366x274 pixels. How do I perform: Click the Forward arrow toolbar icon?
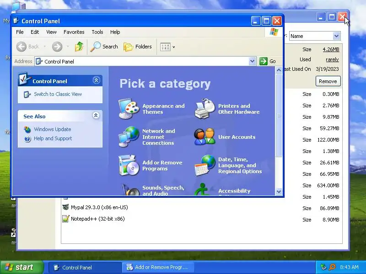(57, 47)
